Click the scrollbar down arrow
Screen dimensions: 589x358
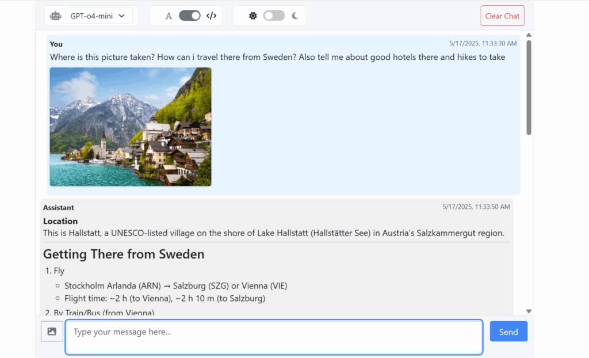coord(528,310)
